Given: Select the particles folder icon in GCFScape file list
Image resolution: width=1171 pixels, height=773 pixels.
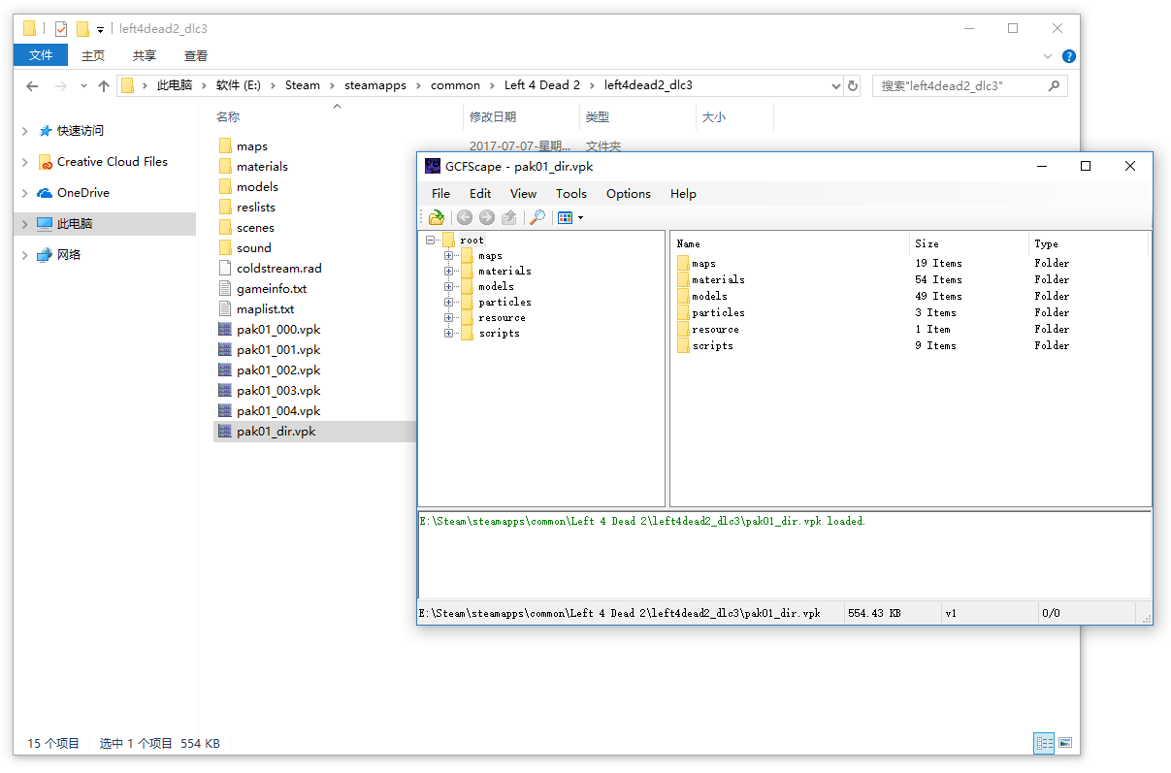Looking at the screenshot, I should tap(683, 312).
